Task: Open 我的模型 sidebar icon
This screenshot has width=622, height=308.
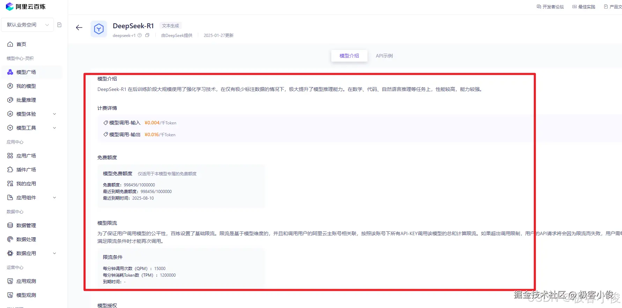Action: pos(10,86)
